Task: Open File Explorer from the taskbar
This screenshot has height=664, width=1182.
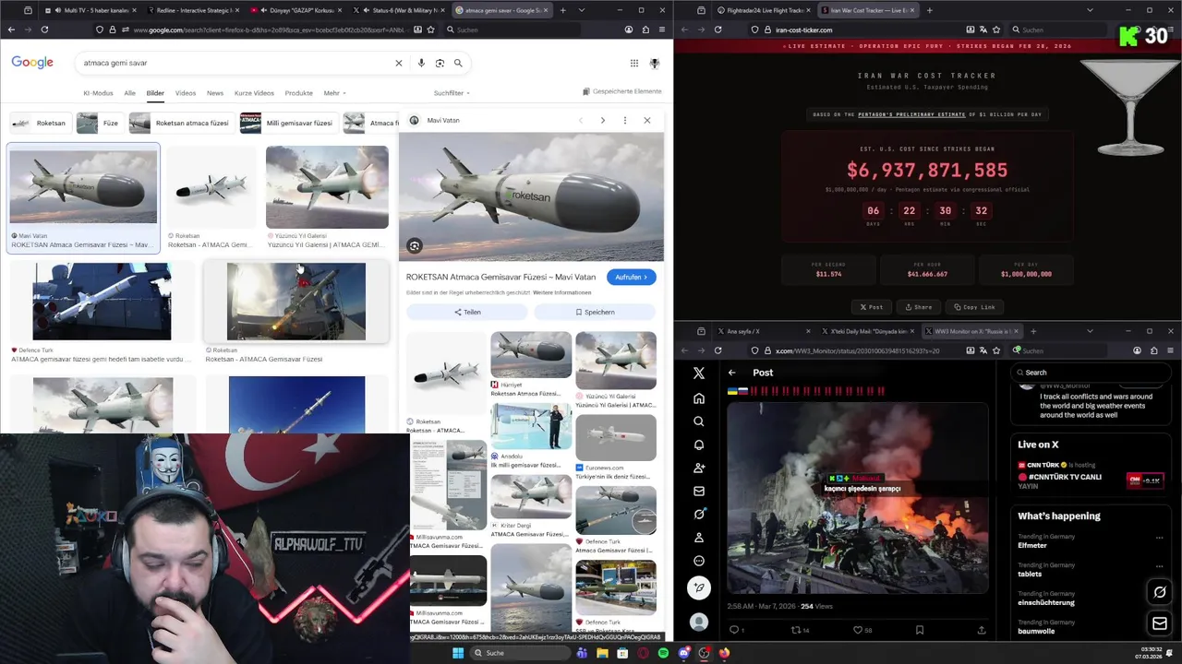Action: 602,653
